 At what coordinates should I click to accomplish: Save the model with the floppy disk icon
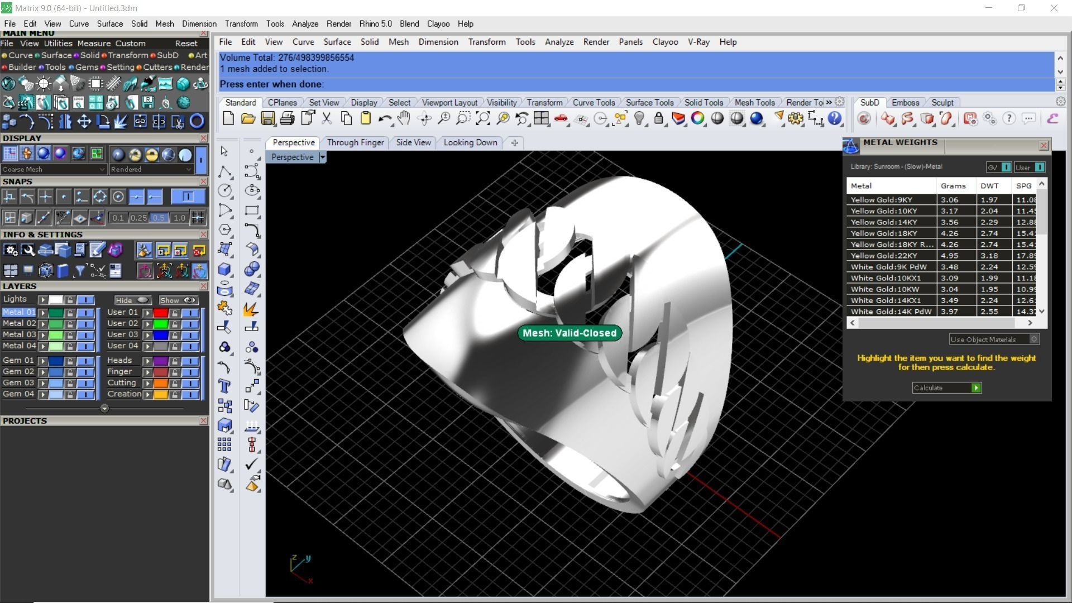pos(268,118)
